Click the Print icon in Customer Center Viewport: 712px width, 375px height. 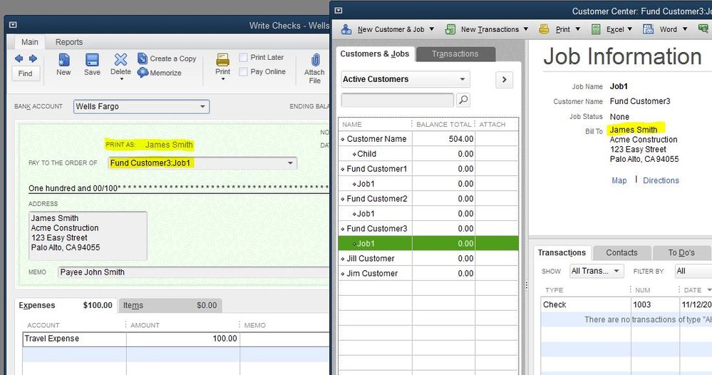544,29
